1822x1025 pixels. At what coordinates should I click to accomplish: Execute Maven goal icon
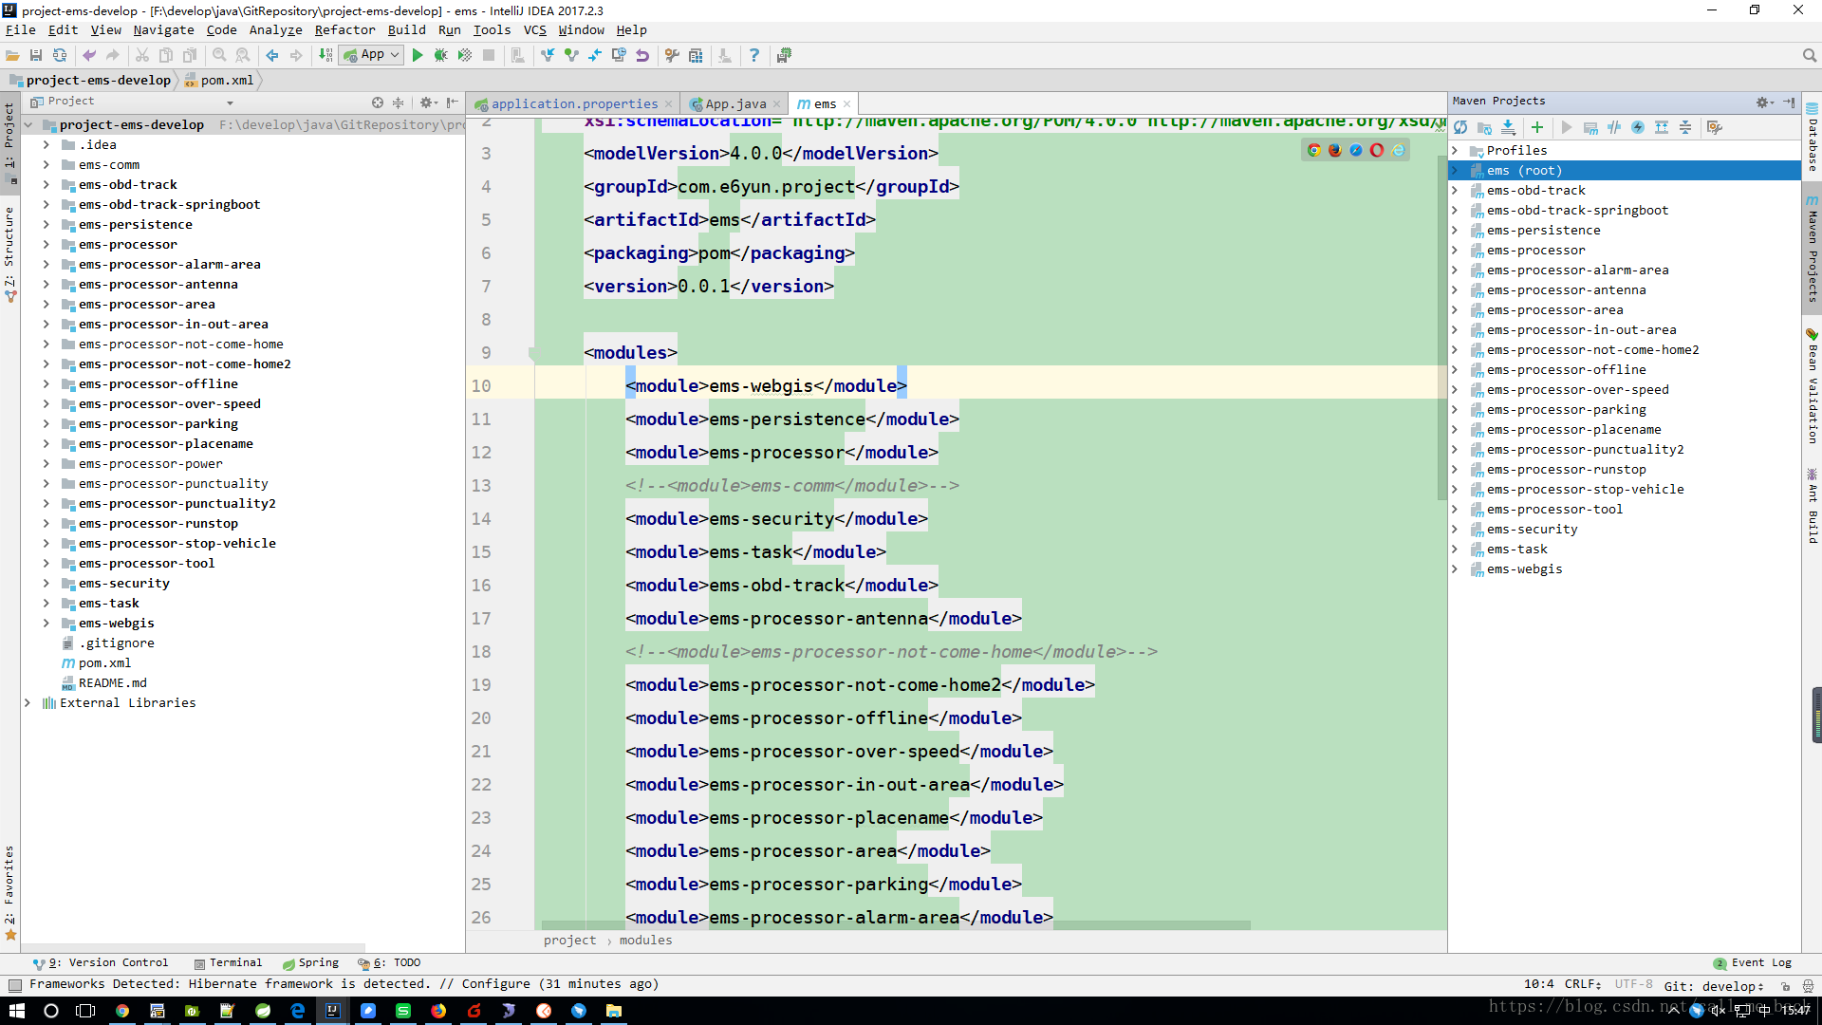pos(1590,127)
